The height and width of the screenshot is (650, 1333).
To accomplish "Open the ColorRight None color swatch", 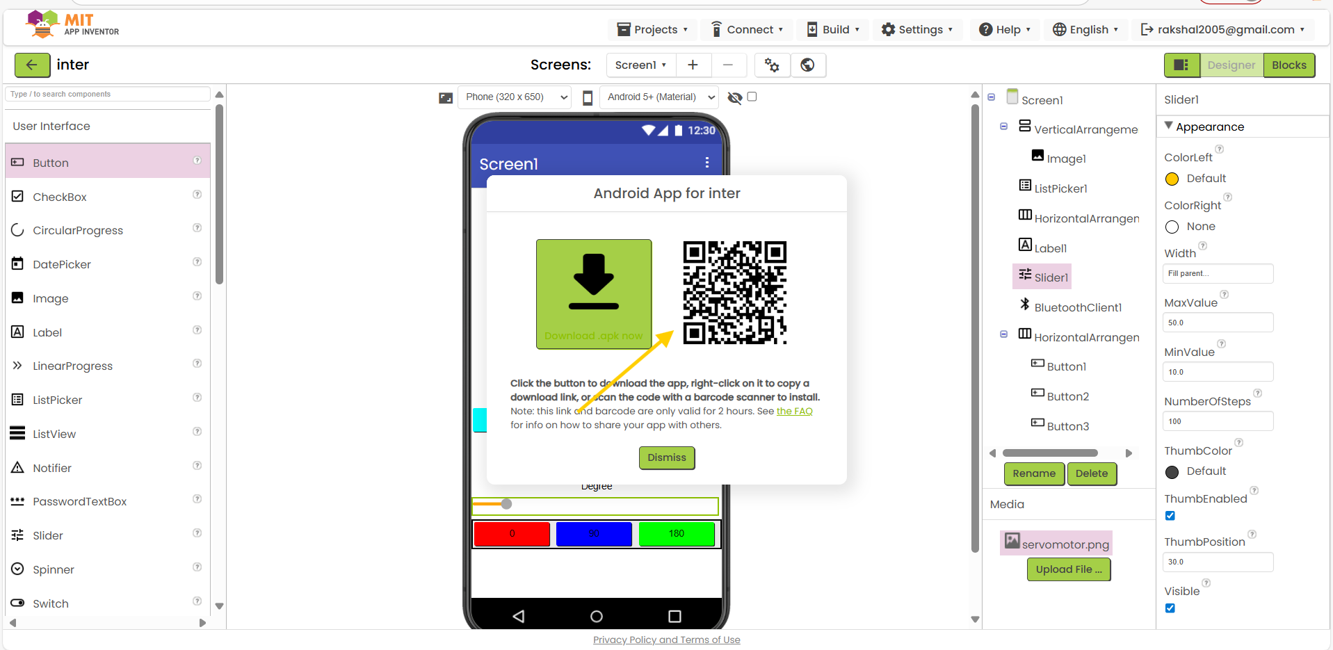I will 1172,227.
